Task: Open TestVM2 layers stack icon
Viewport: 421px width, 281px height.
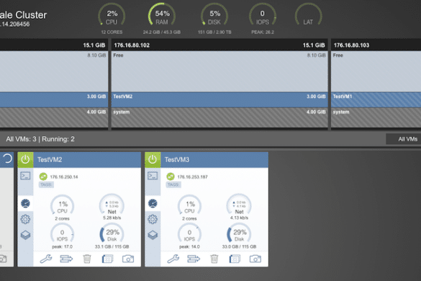Action: click(x=25, y=235)
